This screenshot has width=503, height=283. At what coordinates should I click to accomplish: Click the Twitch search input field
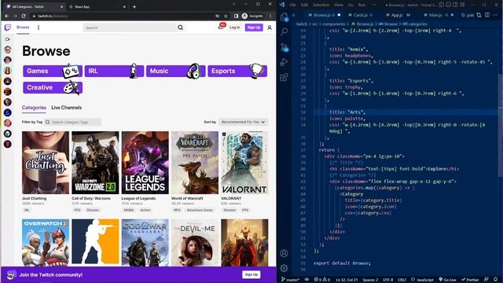(130, 28)
